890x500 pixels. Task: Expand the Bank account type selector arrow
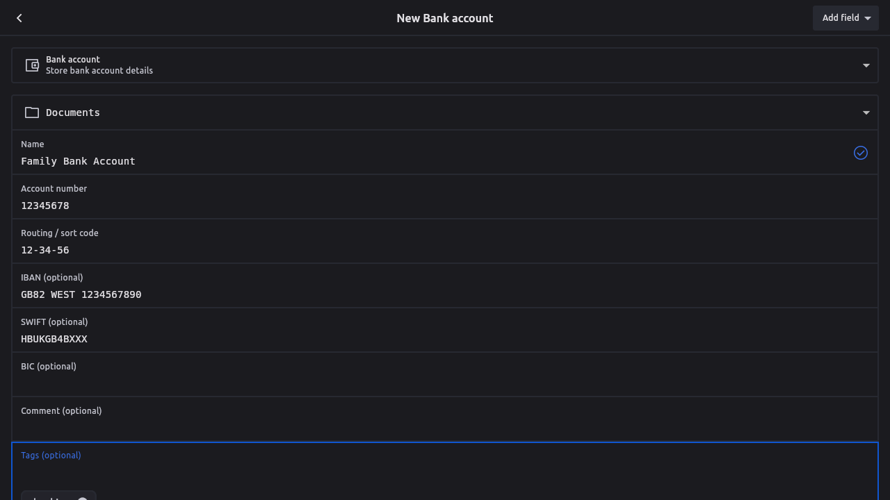[866, 65]
